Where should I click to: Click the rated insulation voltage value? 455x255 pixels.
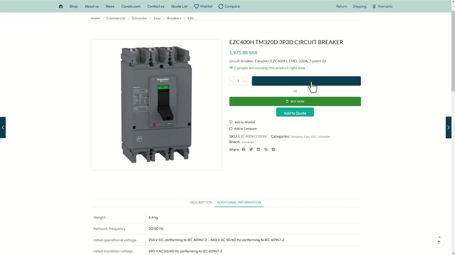(x=185, y=251)
